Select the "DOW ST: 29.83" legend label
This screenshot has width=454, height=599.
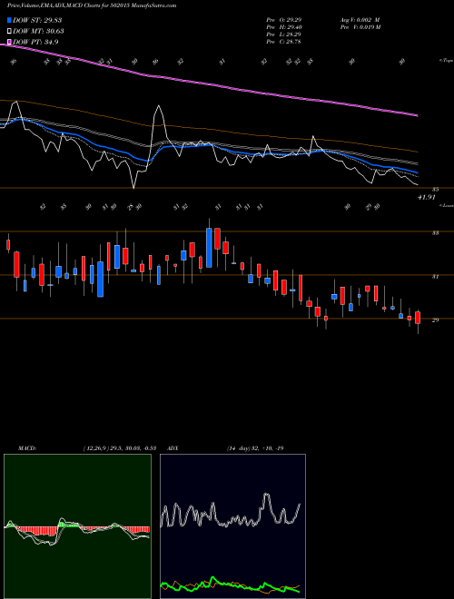click(x=37, y=20)
